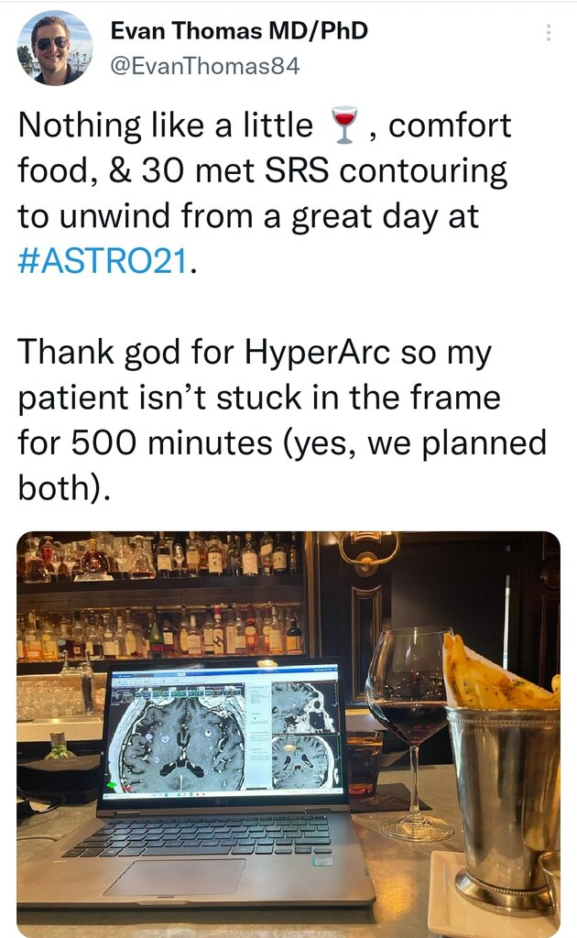Click the blue title bar of laptop application
577x938 pixels.
click(x=224, y=673)
